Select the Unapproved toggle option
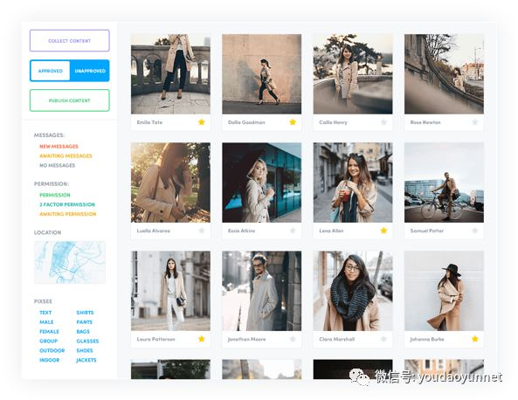The width and height of the screenshot is (518, 400). point(90,71)
